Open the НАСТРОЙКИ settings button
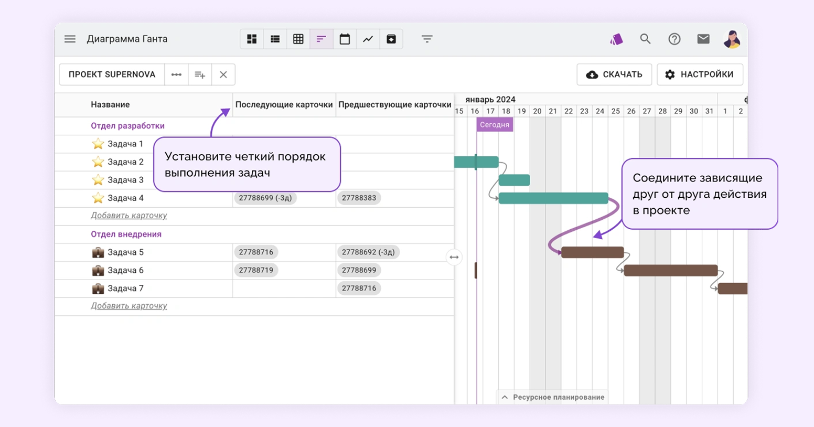The image size is (814, 427). [700, 74]
